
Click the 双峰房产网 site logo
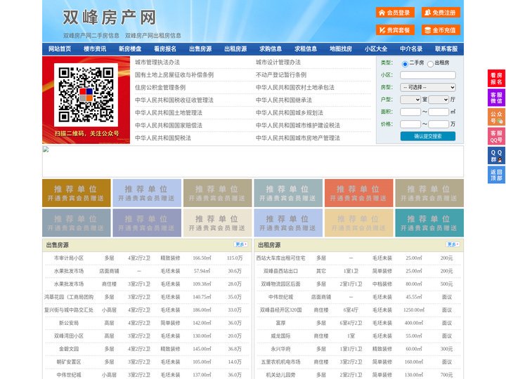tap(109, 18)
